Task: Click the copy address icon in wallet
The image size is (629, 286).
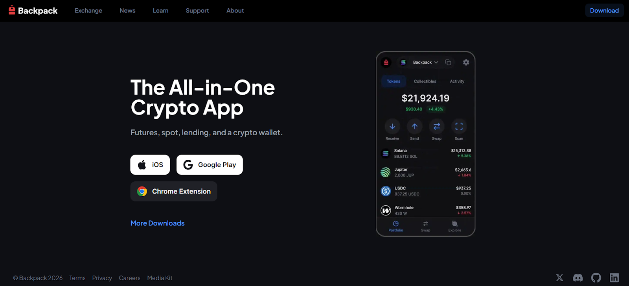Action: pyautogui.click(x=448, y=63)
